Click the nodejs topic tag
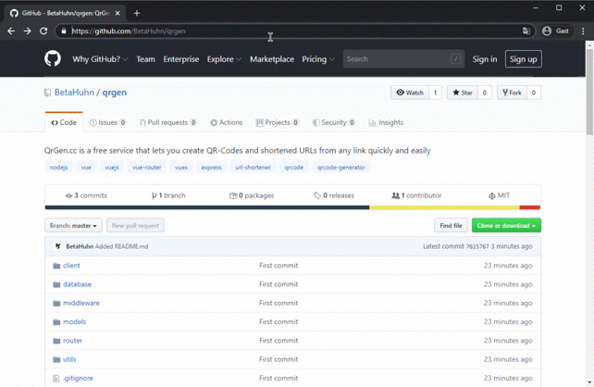The height and width of the screenshot is (387, 594). click(x=58, y=168)
